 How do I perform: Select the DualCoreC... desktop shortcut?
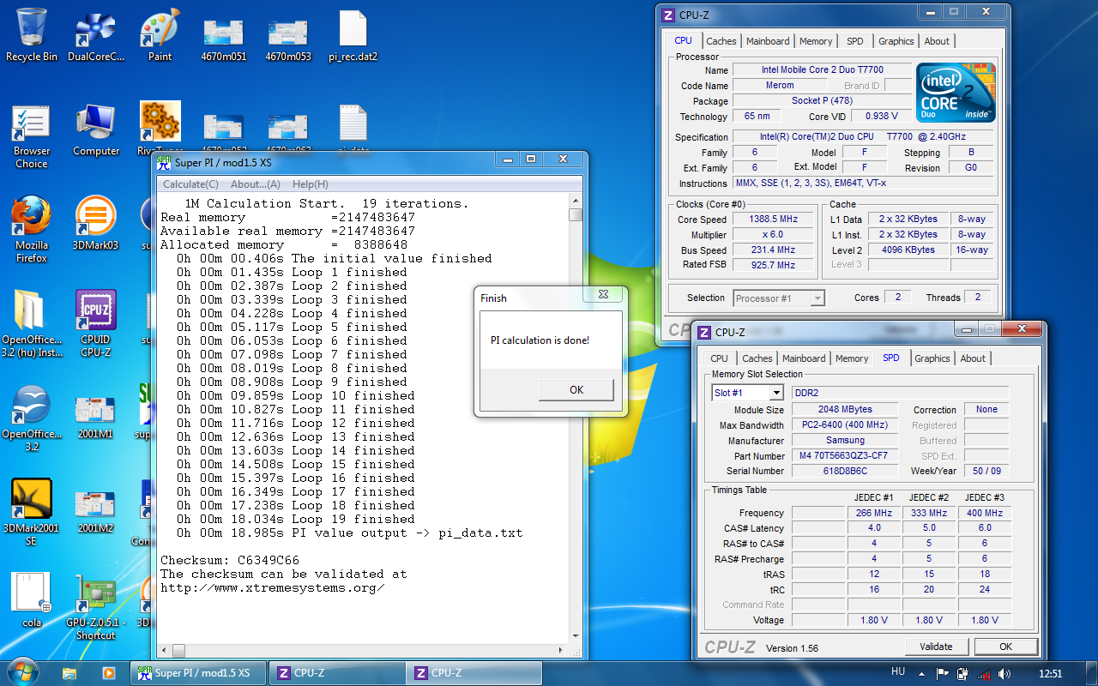pyautogui.click(x=96, y=34)
